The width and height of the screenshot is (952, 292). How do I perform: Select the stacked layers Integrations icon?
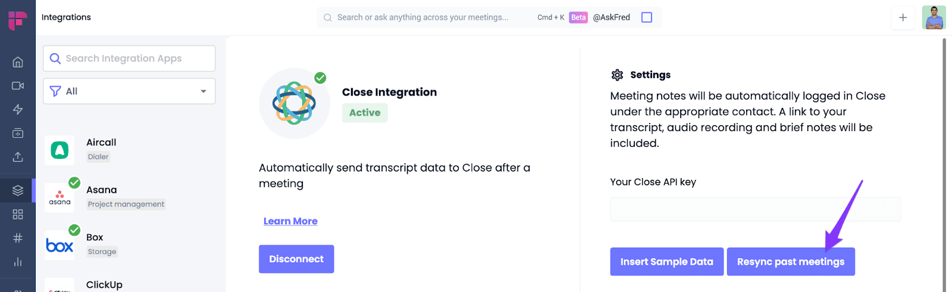click(x=18, y=191)
